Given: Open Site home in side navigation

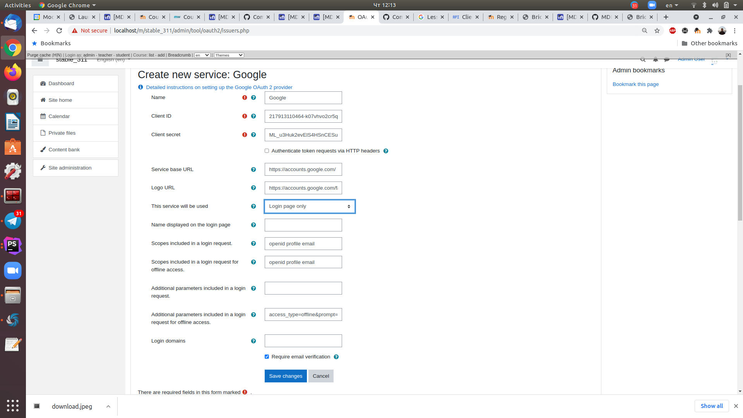Looking at the screenshot, I should (x=75, y=100).
